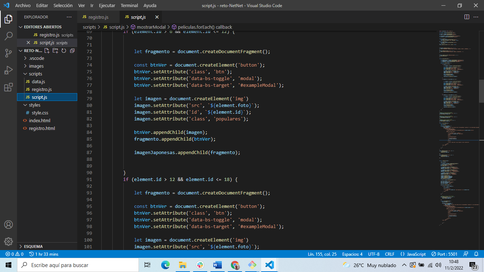Click the errors and warnings status indicator
484x272 pixels.
pos(14,254)
